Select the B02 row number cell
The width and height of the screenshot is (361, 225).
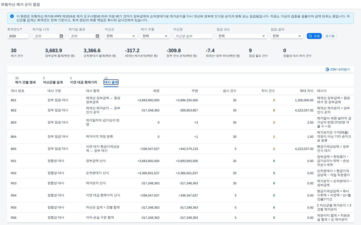pyautogui.click(x=14, y=110)
